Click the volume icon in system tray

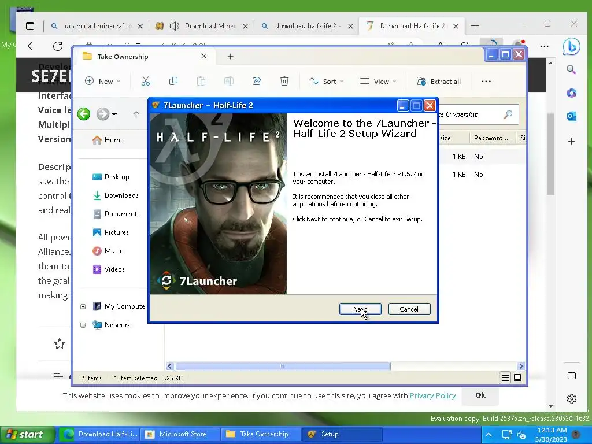(x=522, y=435)
